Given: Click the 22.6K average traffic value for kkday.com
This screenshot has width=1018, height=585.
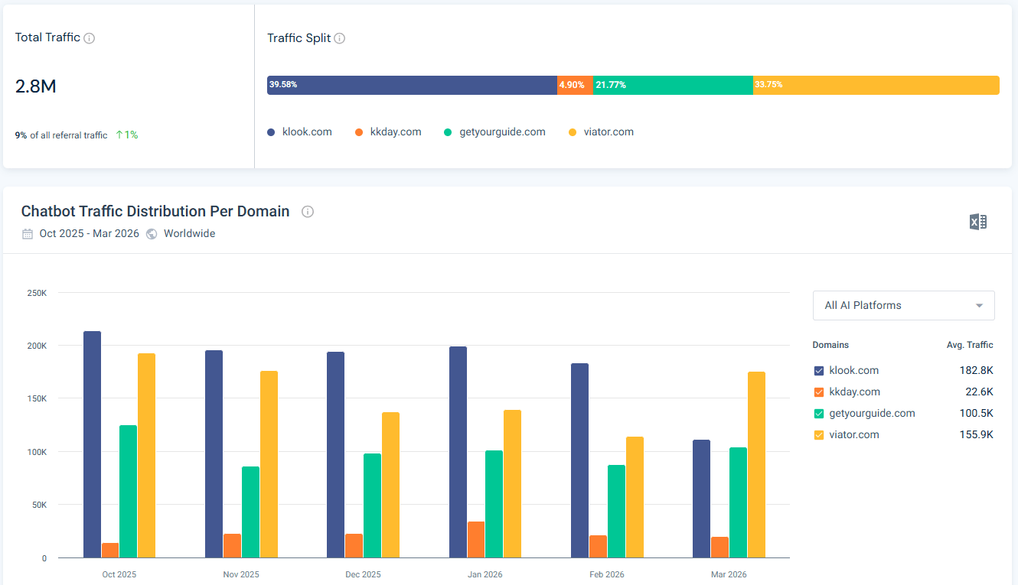Looking at the screenshot, I should pyautogui.click(x=980, y=392).
